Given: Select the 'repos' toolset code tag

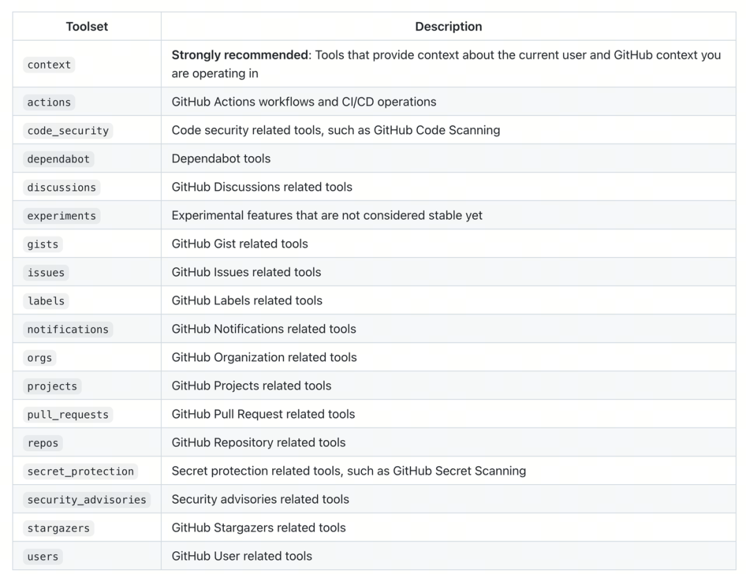Looking at the screenshot, I should [43, 443].
